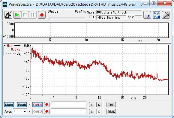Viewport: 174px width, 118px height.
Task: Save overlay 1 data with S button
Action: (x=99, y=105)
